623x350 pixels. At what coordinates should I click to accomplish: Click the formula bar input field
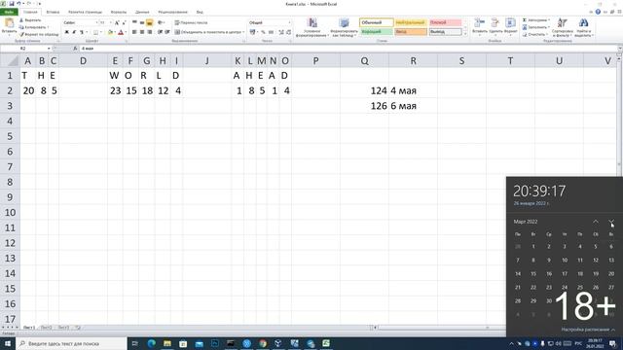pos(348,49)
